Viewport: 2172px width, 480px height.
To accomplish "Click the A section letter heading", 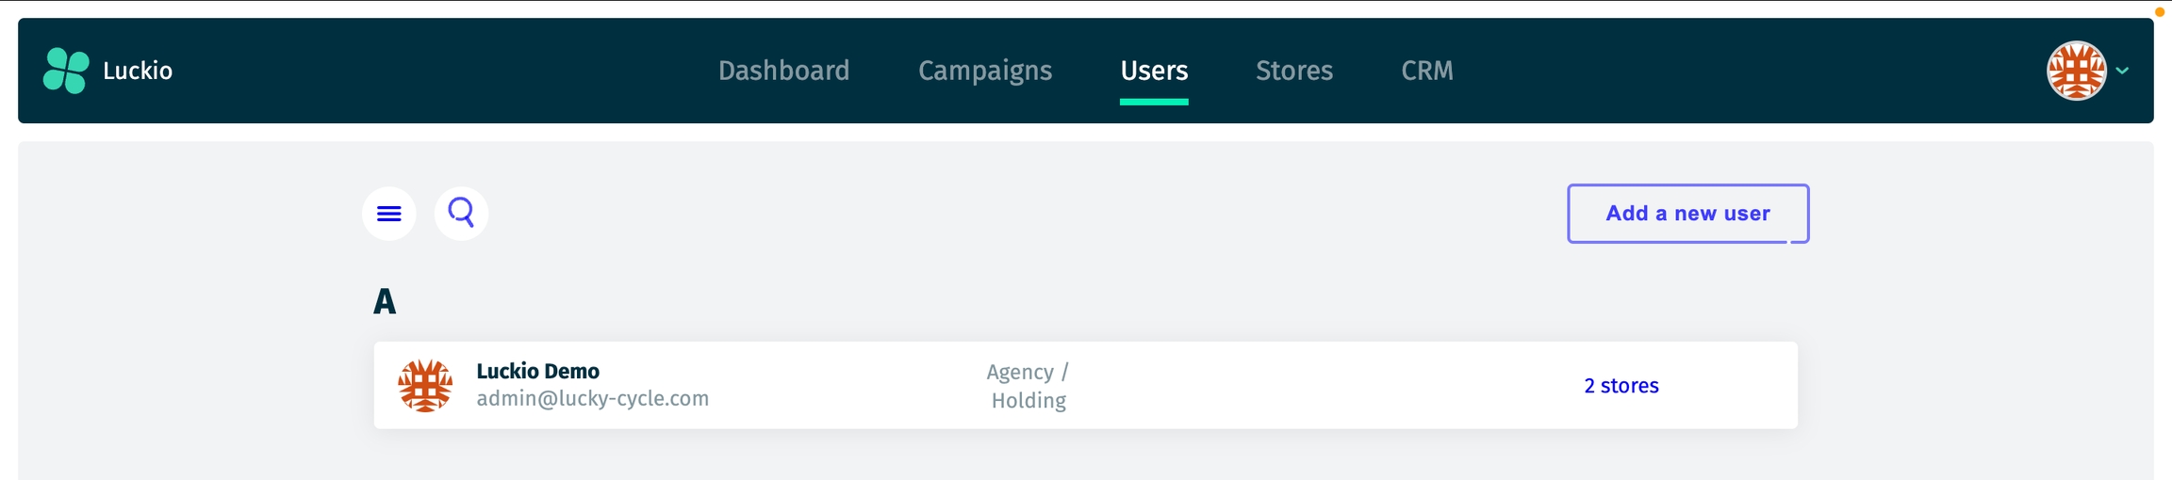I will (385, 302).
